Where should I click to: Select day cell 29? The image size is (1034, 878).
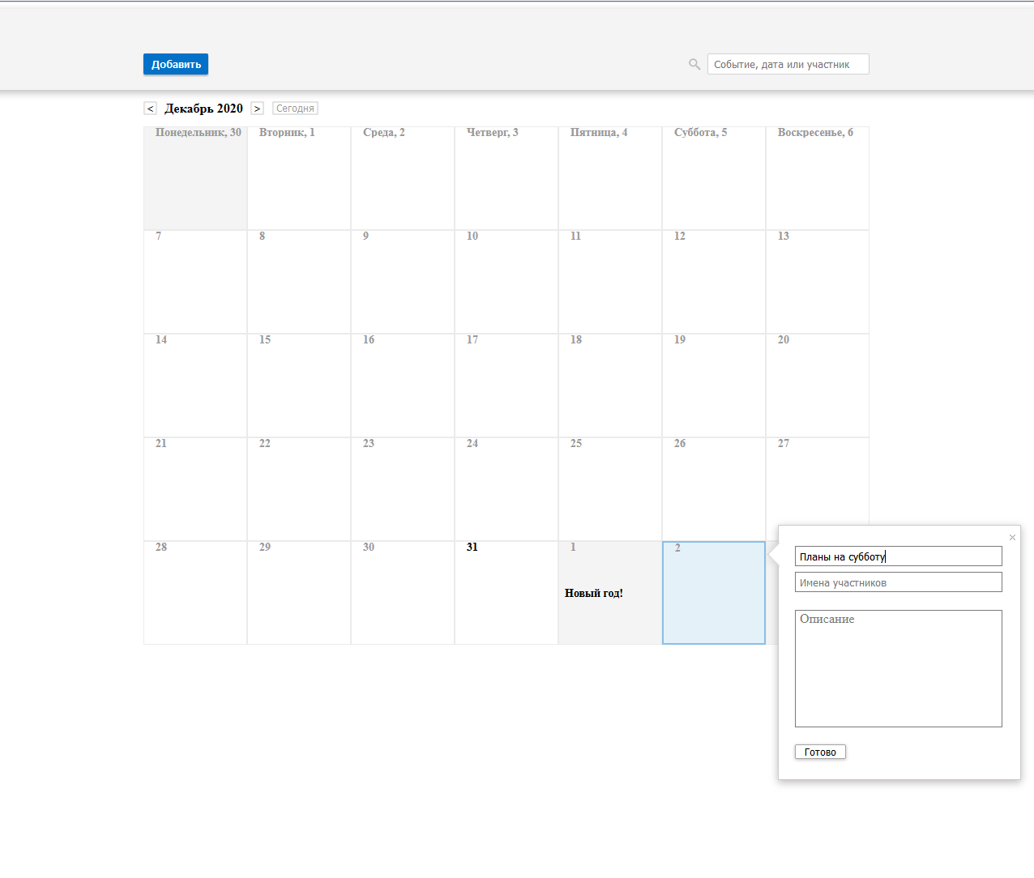pyautogui.click(x=299, y=593)
